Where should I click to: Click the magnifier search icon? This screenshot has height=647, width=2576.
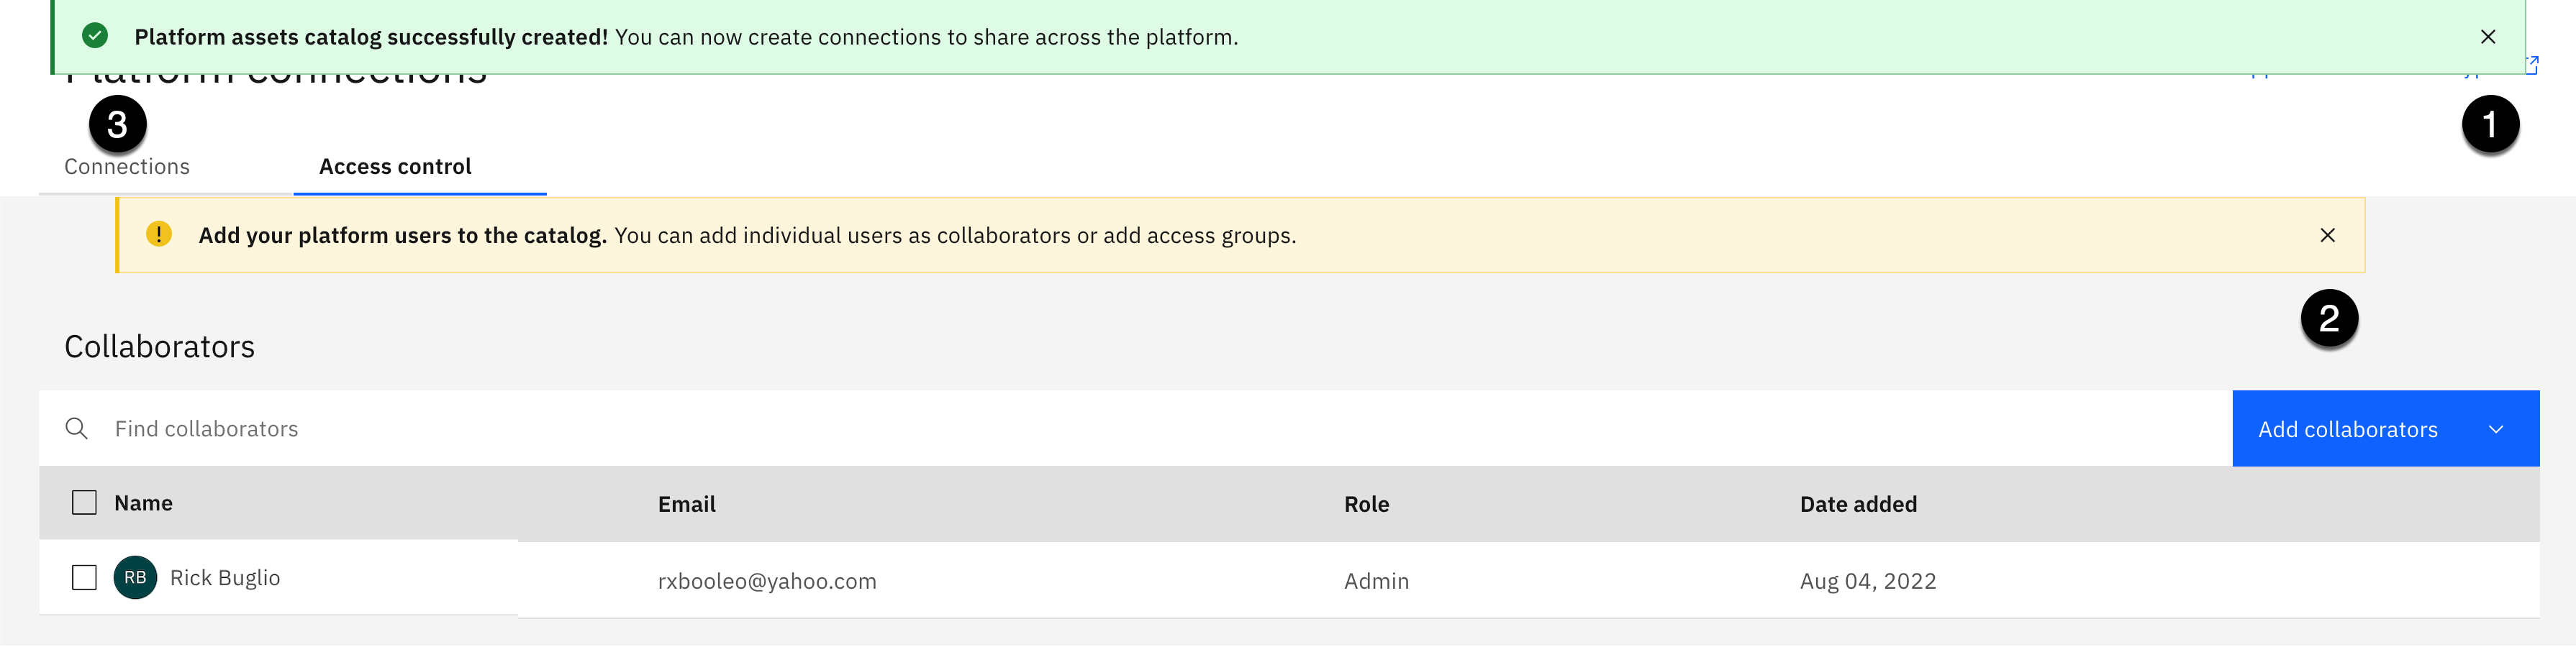click(76, 428)
